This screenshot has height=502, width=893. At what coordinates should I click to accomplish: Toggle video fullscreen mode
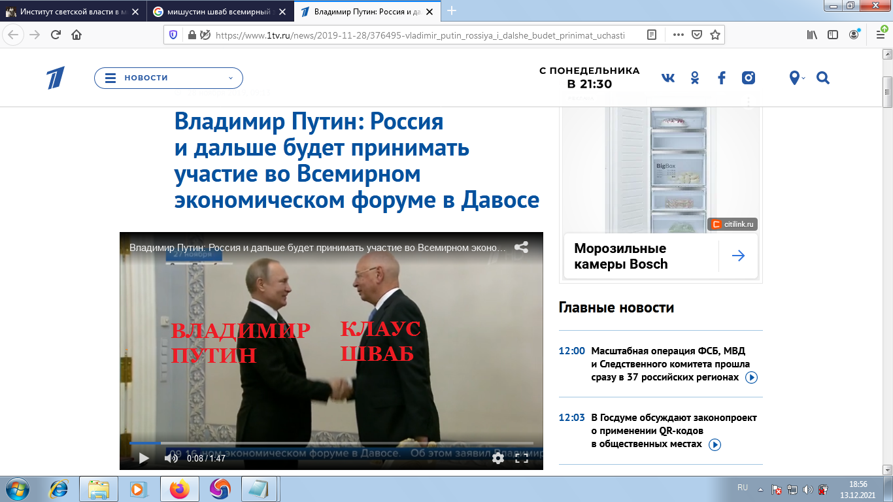pyautogui.click(x=522, y=458)
